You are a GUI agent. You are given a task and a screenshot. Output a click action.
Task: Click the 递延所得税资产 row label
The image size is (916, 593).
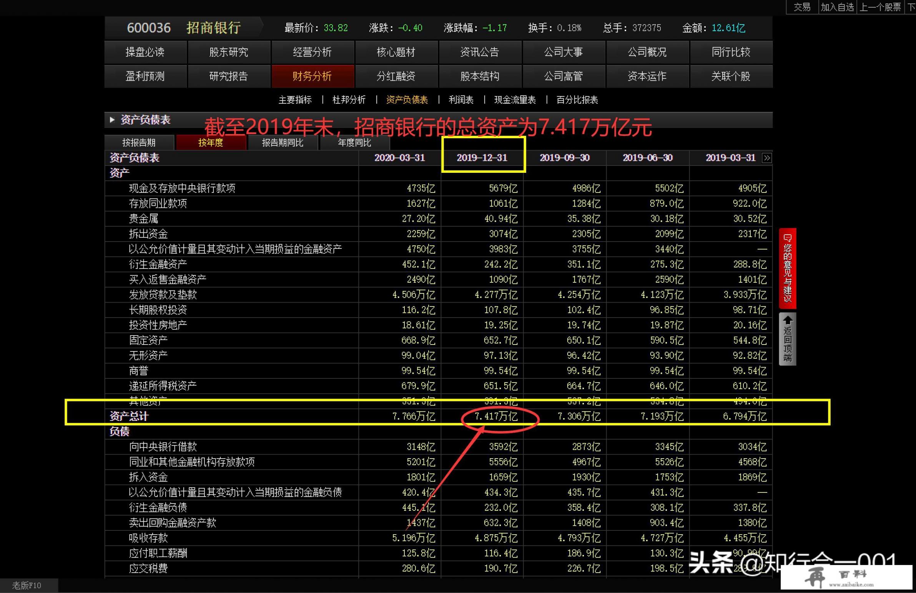[163, 386]
